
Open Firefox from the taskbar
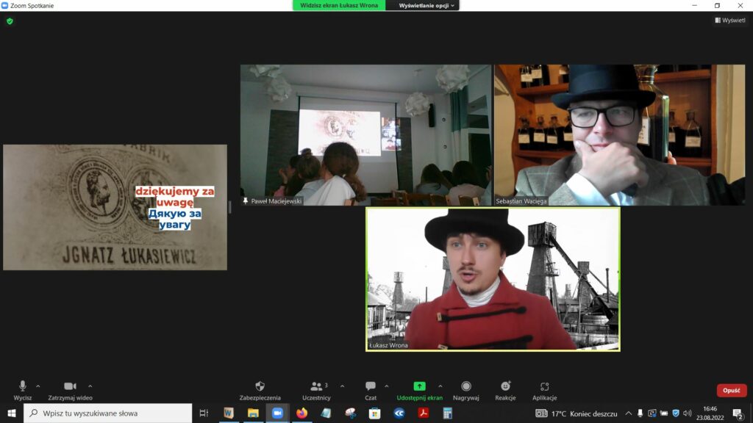coord(301,413)
